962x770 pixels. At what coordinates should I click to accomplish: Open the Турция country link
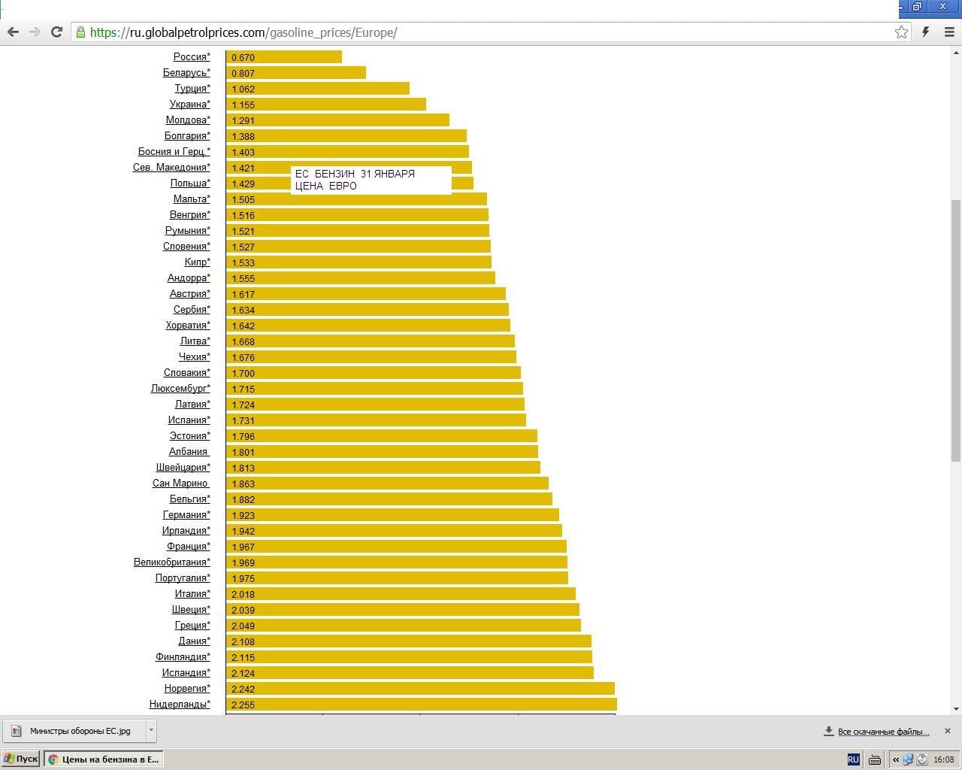(x=192, y=88)
